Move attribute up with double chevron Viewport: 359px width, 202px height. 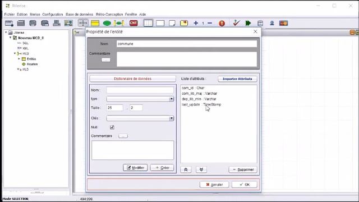pyautogui.click(x=186, y=169)
